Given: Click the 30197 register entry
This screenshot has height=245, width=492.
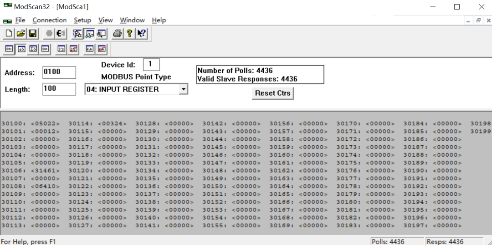Looking at the screenshot, I should 433,225.
